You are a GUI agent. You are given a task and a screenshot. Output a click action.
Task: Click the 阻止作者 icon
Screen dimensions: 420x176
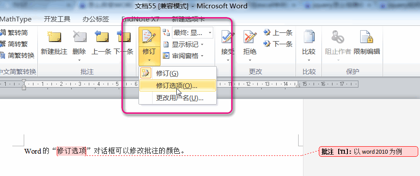point(338,37)
